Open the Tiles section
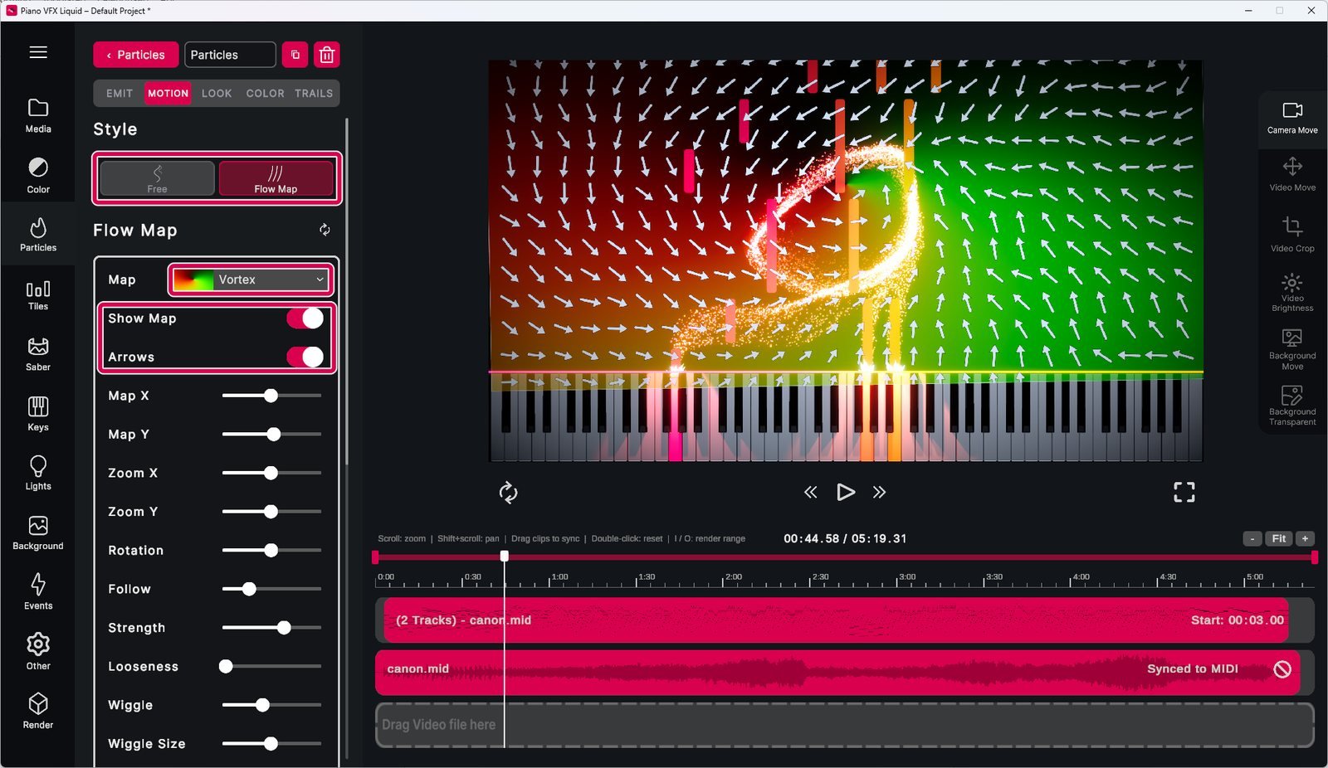Viewport: 1328px width, 768px height. 38,295
